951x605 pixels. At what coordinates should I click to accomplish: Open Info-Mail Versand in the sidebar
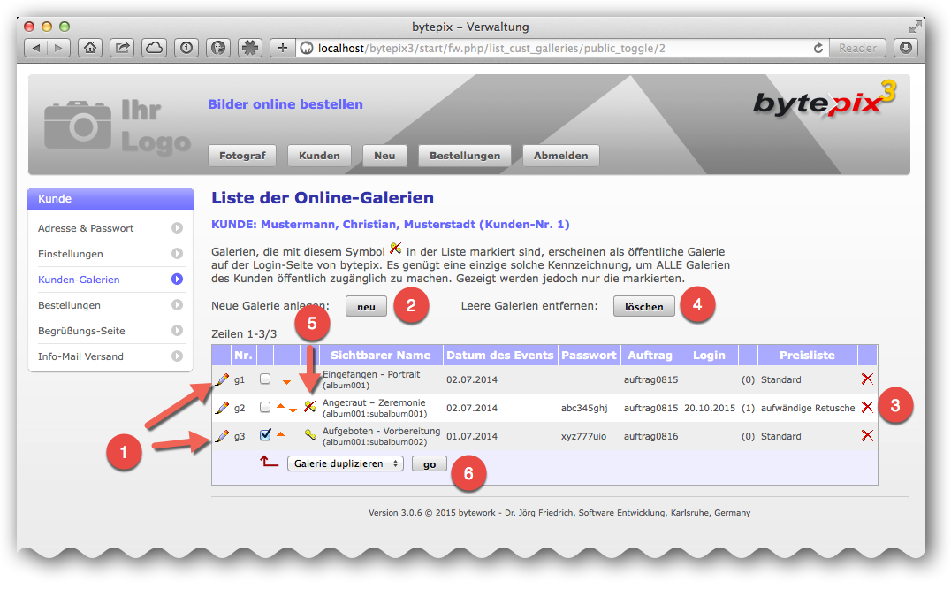[110, 356]
